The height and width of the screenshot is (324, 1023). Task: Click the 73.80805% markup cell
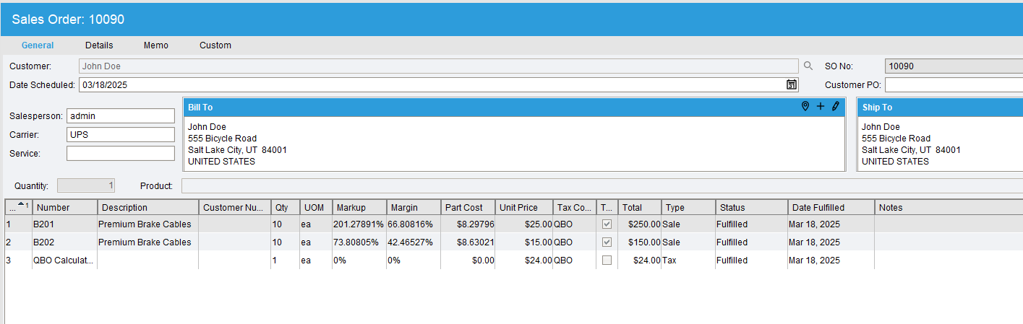tap(359, 242)
